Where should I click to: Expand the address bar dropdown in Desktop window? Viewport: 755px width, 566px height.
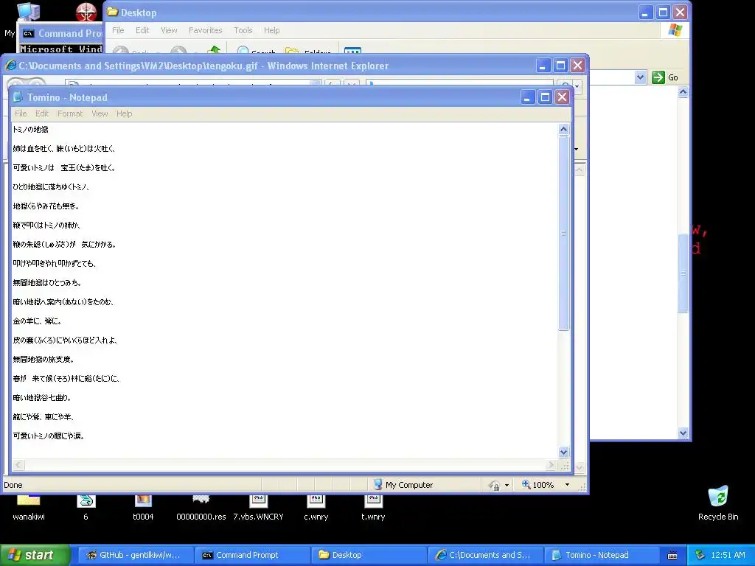[x=640, y=77]
